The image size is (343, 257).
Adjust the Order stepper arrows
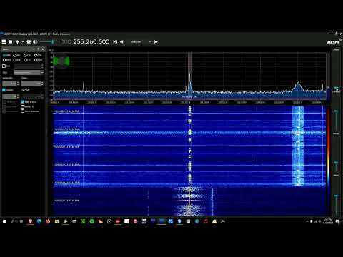[x=42, y=84]
